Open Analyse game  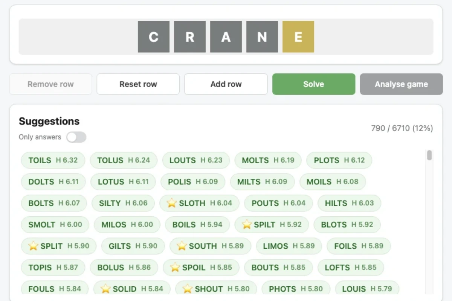click(x=401, y=84)
